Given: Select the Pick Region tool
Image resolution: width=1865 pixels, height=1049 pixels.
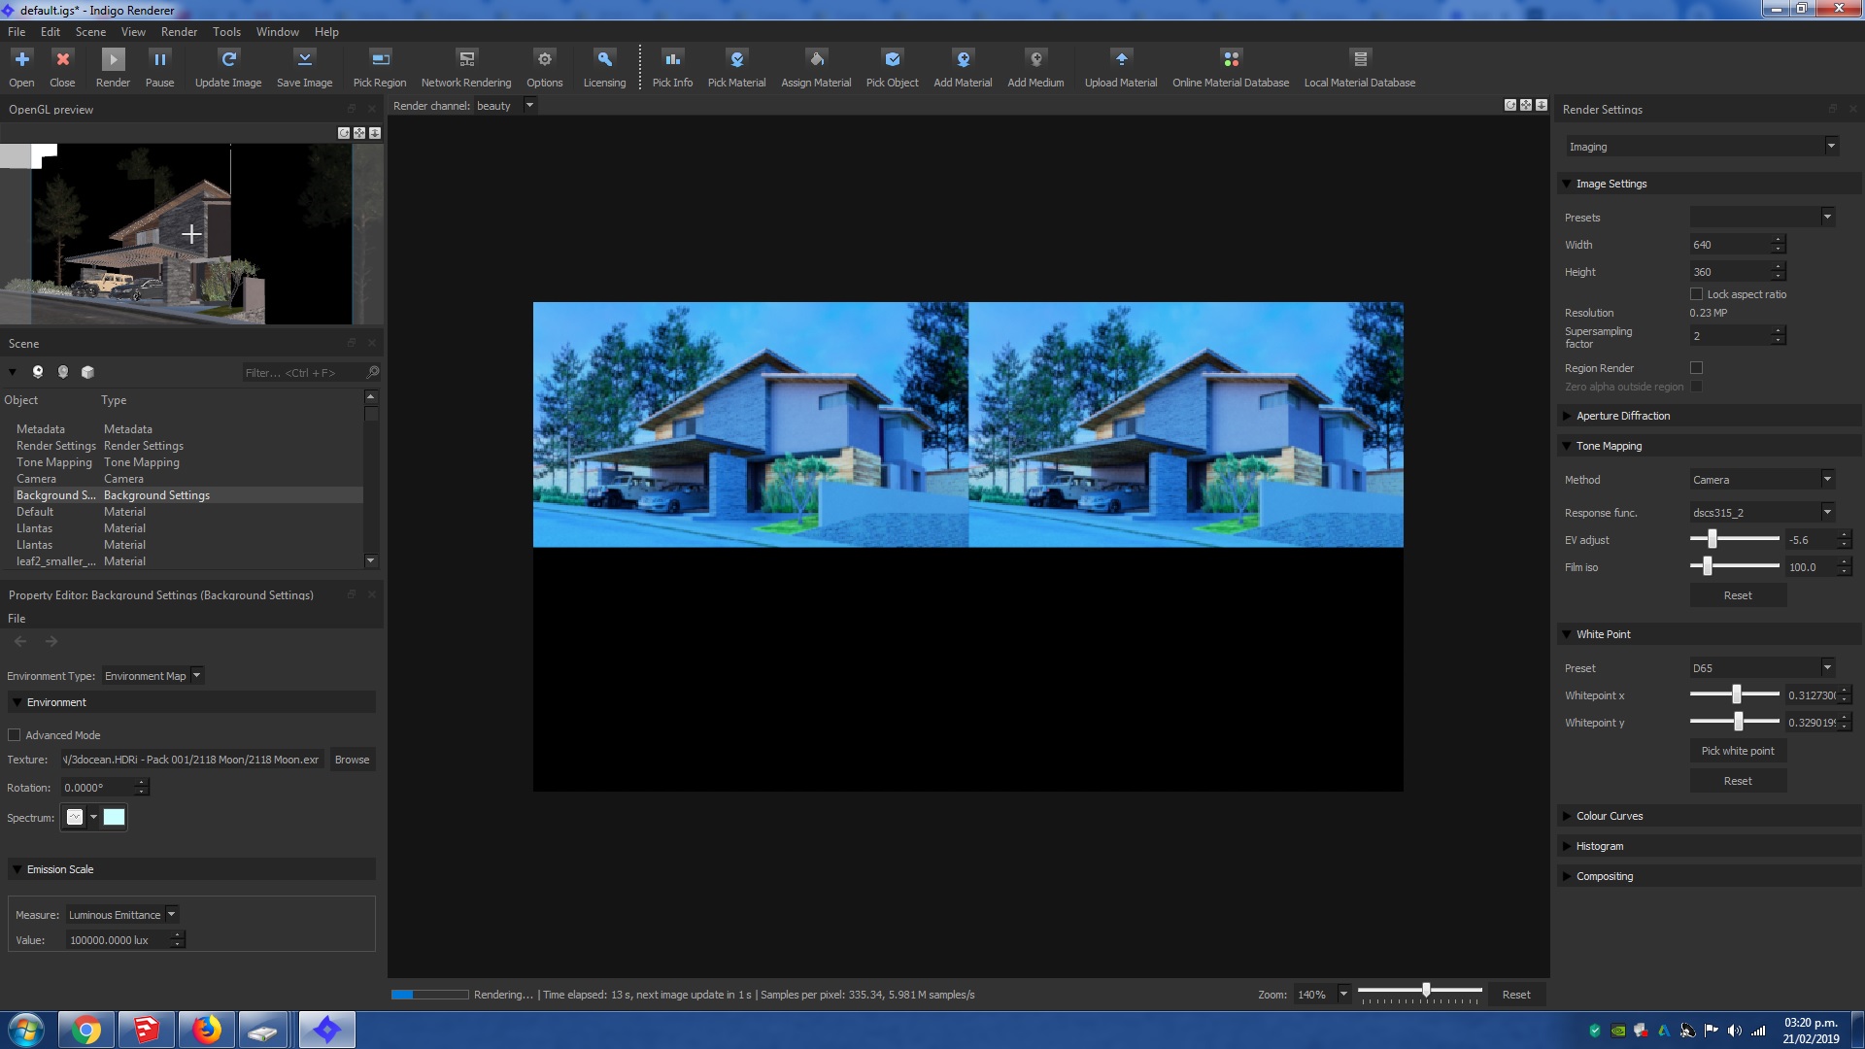Looking at the screenshot, I should pos(380,60).
